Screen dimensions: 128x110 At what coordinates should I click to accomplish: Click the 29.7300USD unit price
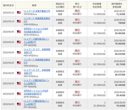tap(99, 33)
